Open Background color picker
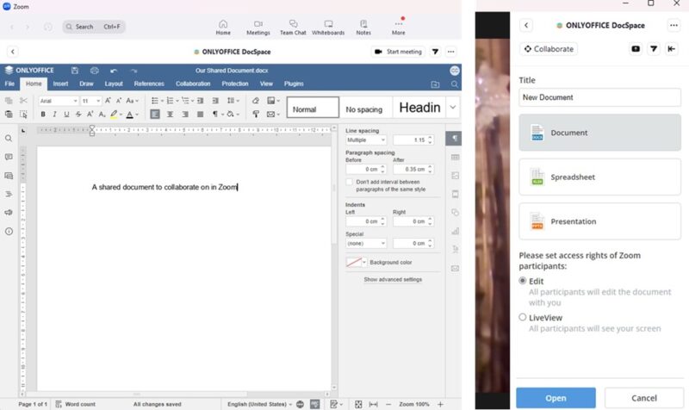 357,263
